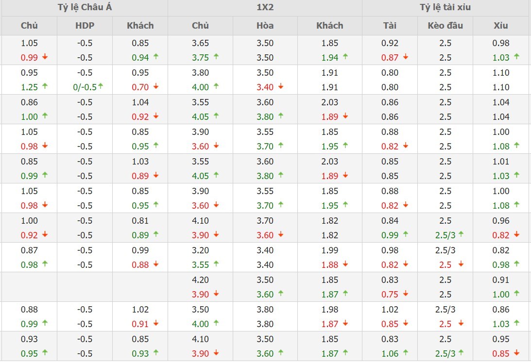Select the 1X2 section header
Viewport: 531px width, 363px height.
point(265,7)
